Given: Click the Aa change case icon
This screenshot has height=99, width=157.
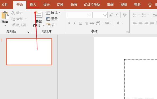Looking at the screenshot, I should coord(107,23).
